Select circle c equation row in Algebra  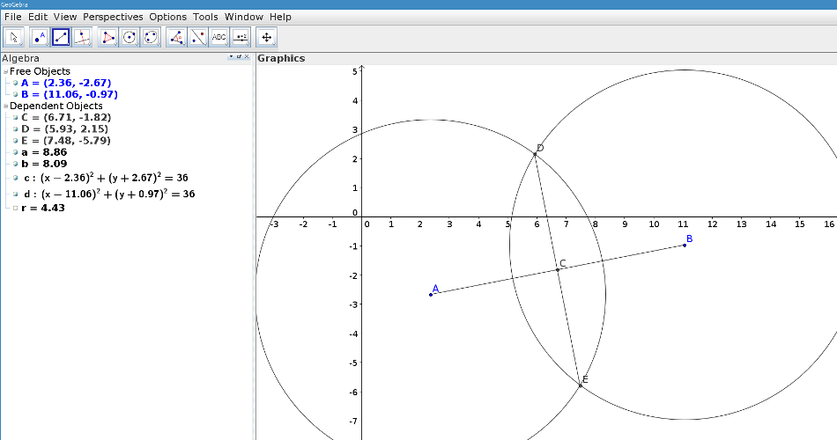[x=106, y=178]
